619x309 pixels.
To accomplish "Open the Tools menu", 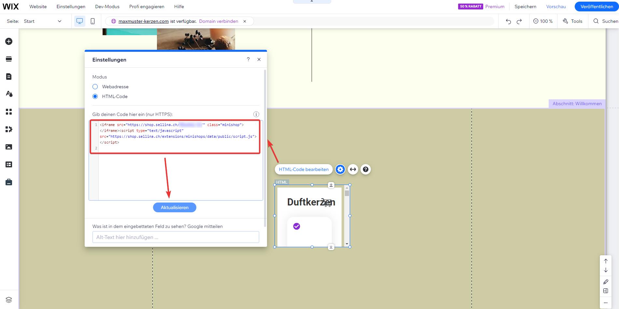I will click(572, 21).
